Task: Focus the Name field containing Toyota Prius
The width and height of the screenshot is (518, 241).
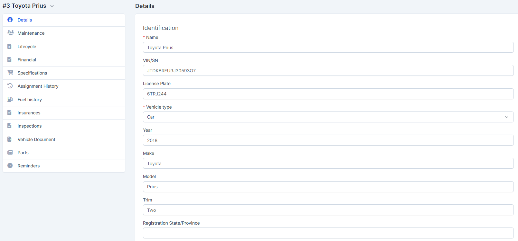Action: (x=328, y=47)
